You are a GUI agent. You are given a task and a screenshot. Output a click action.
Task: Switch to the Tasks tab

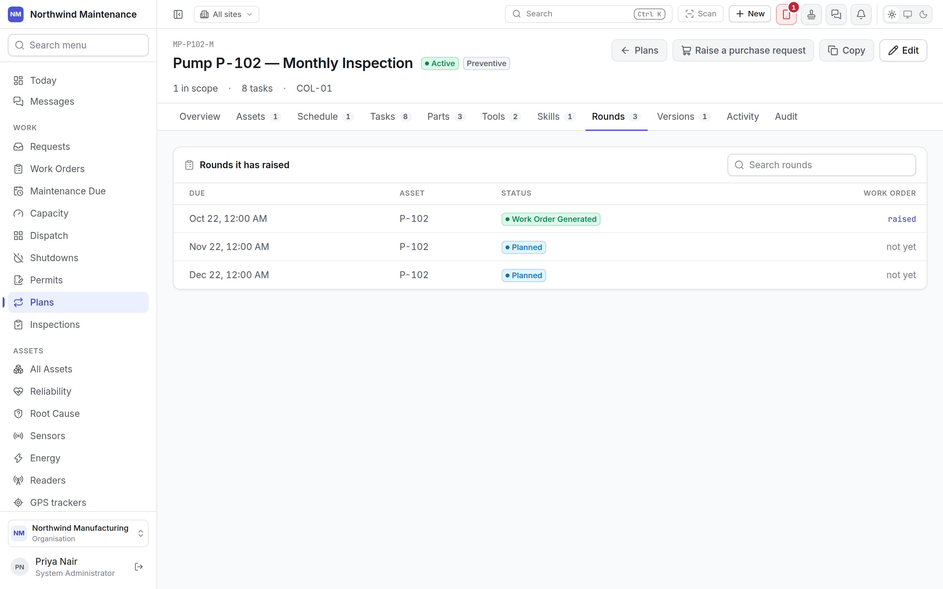[390, 116]
